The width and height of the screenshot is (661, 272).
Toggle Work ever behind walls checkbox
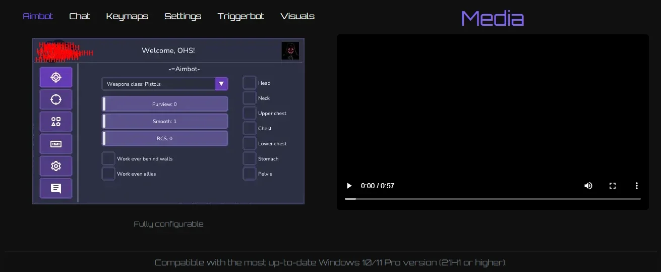click(x=108, y=158)
